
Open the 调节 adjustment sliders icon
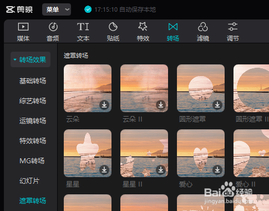(x=233, y=27)
